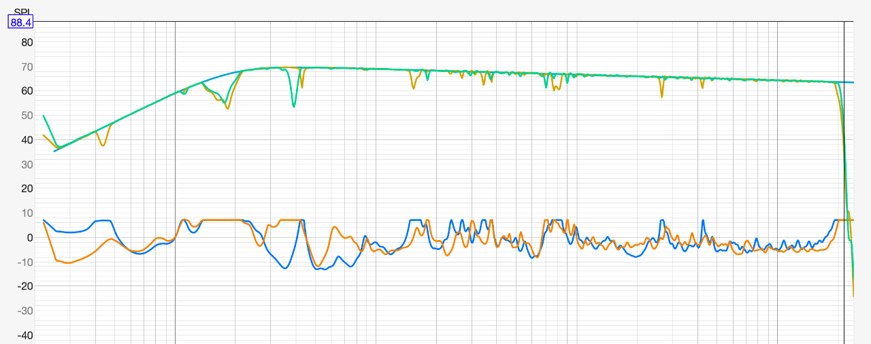
Task: Click the 80 tick label on SPL axis
Action: [x=27, y=42]
